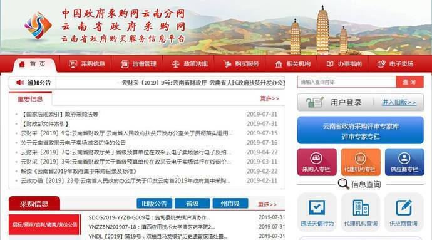Select the 采购信息 section tab
432x240 pixels.
click(x=34, y=204)
